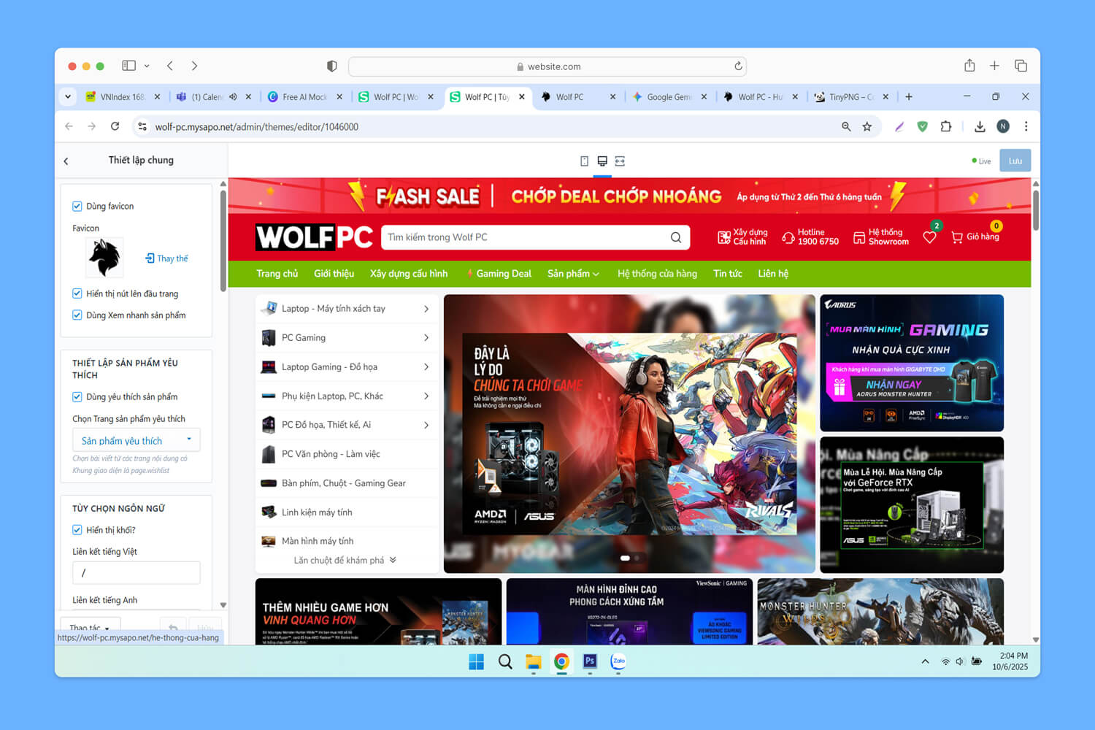Screen dimensions: 1095x730
Task: Open a new Chrome tab
Action: click(909, 96)
